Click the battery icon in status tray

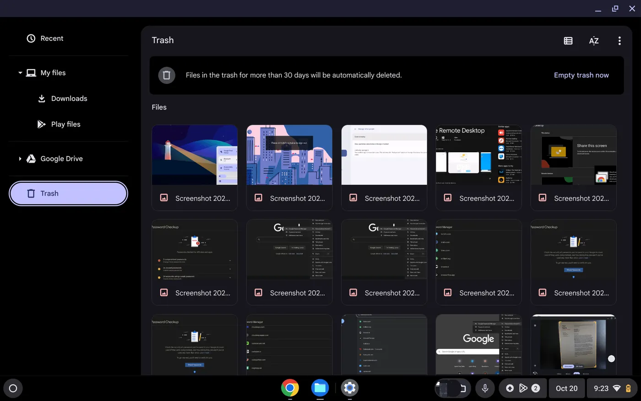point(629,388)
